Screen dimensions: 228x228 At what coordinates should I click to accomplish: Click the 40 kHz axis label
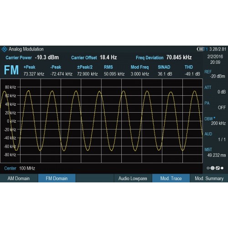click(10, 104)
